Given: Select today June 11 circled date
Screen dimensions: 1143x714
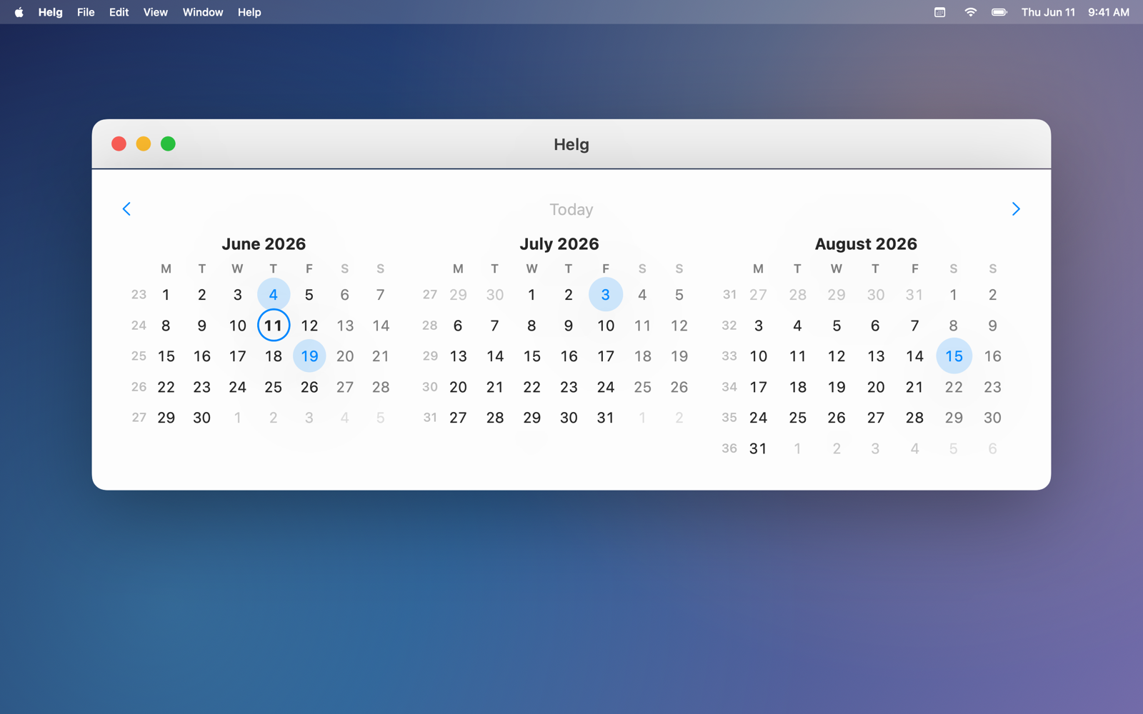Looking at the screenshot, I should (274, 326).
